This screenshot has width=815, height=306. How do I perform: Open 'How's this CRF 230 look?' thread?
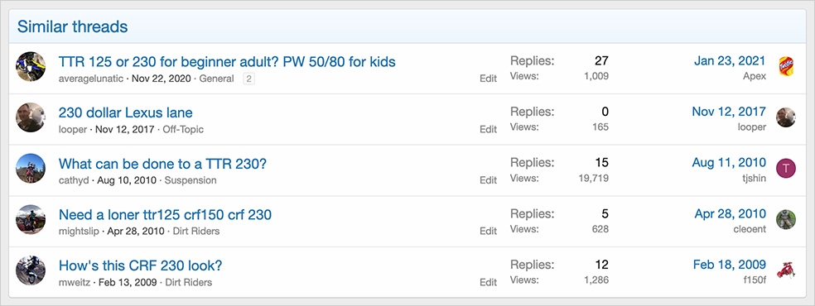point(140,265)
